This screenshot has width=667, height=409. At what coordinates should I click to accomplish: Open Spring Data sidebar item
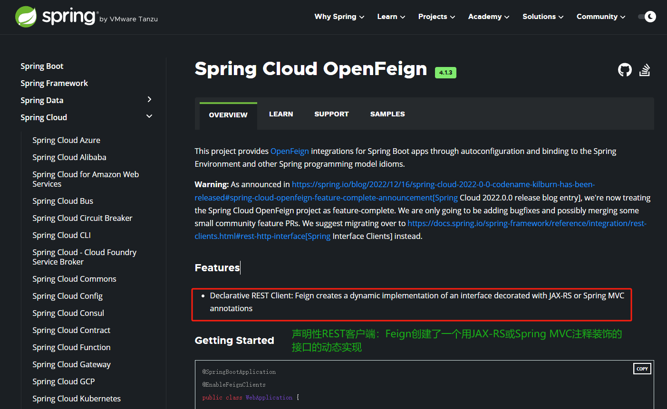(42, 100)
